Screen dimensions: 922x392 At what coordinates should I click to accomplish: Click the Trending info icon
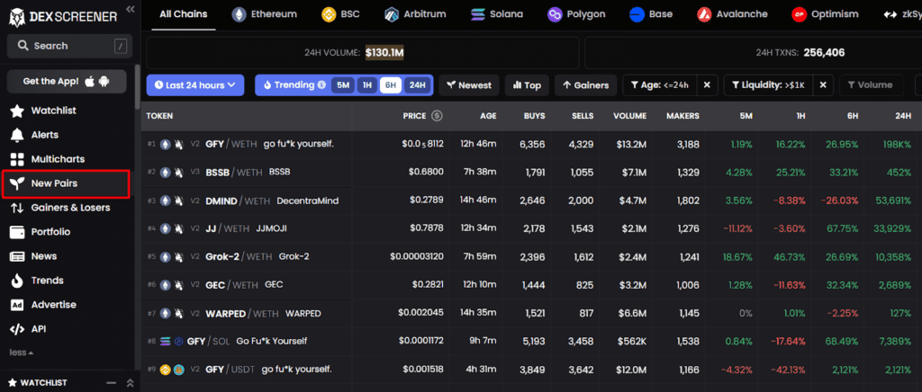point(321,85)
